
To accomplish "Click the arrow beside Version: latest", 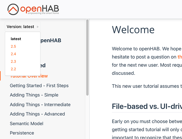I will [38, 27].
